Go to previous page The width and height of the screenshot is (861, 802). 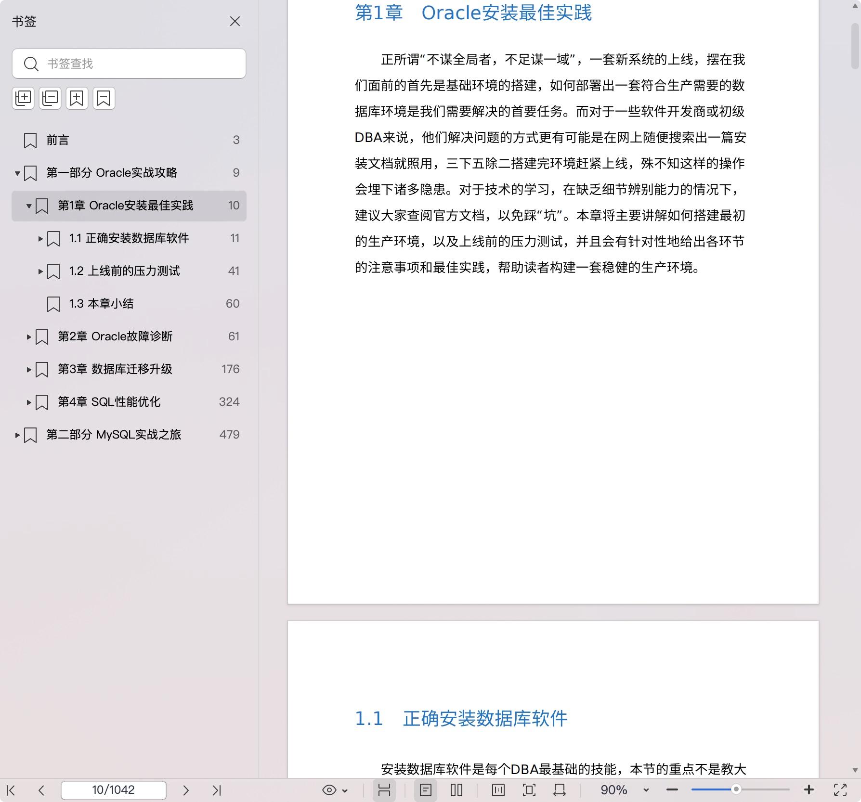click(41, 790)
